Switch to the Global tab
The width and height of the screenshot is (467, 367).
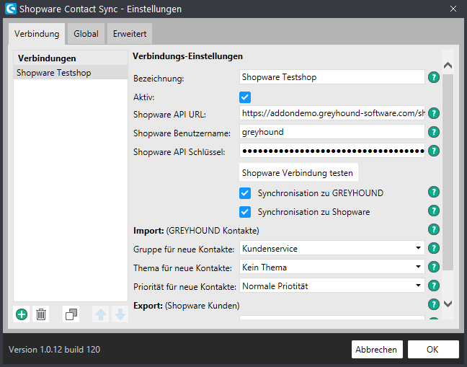86,34
